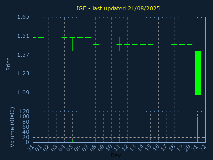Click the volume bar on day 11
This screenshot has height=160, width=213.
coord(119,140)
